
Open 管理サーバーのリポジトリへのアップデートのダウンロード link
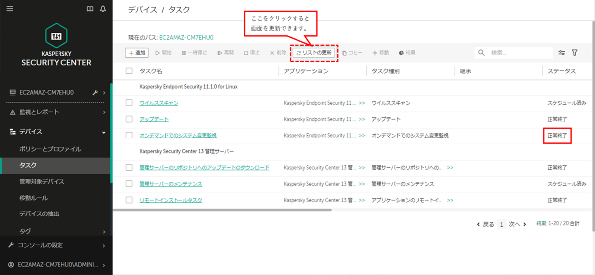click(x=204, y=168)
